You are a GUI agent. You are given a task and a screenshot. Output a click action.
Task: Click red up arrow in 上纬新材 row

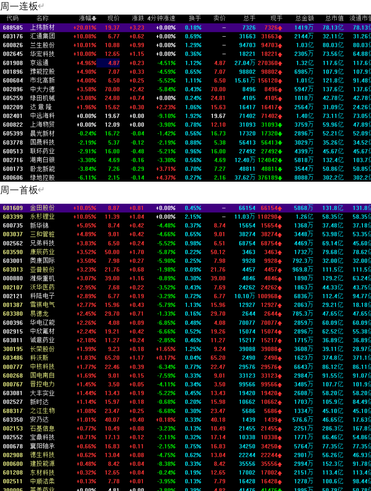point(280,28)
